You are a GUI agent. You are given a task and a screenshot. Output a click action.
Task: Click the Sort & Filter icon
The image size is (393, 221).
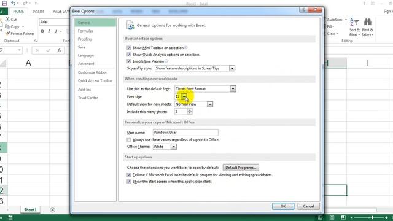pyautogui.click(x=354, y=22)
